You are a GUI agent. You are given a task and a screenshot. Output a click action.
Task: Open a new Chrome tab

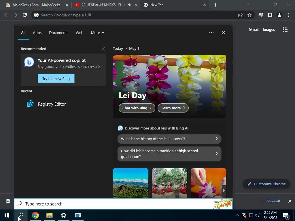215,5
